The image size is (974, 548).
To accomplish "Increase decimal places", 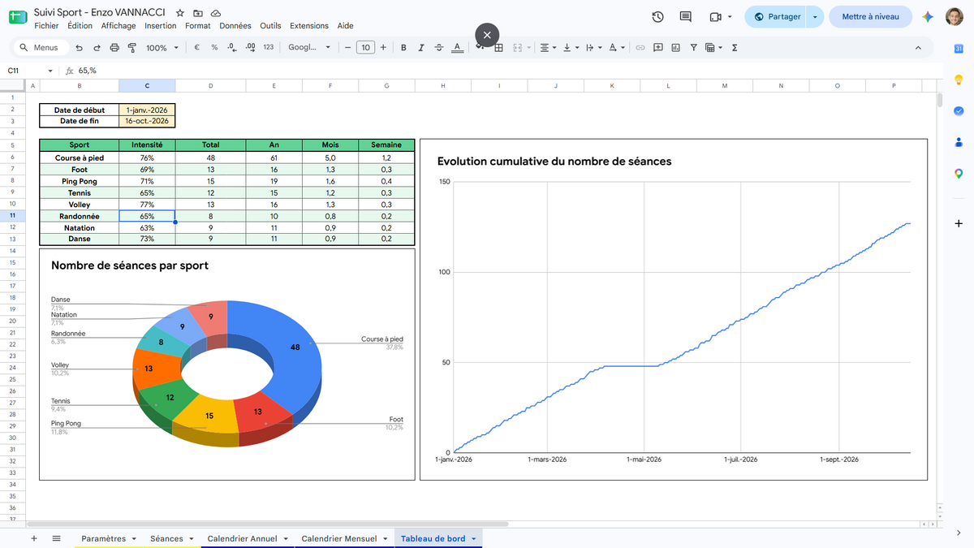I will pyautogui.click(x=250, y=48).
